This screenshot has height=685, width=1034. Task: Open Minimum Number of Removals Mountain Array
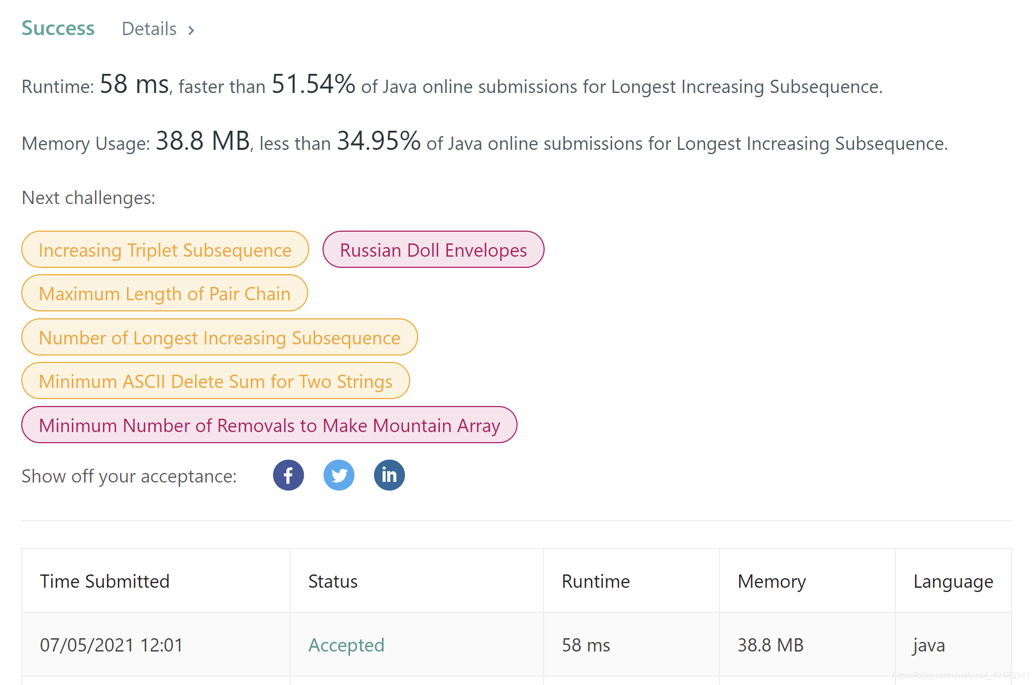pos(269,425)
